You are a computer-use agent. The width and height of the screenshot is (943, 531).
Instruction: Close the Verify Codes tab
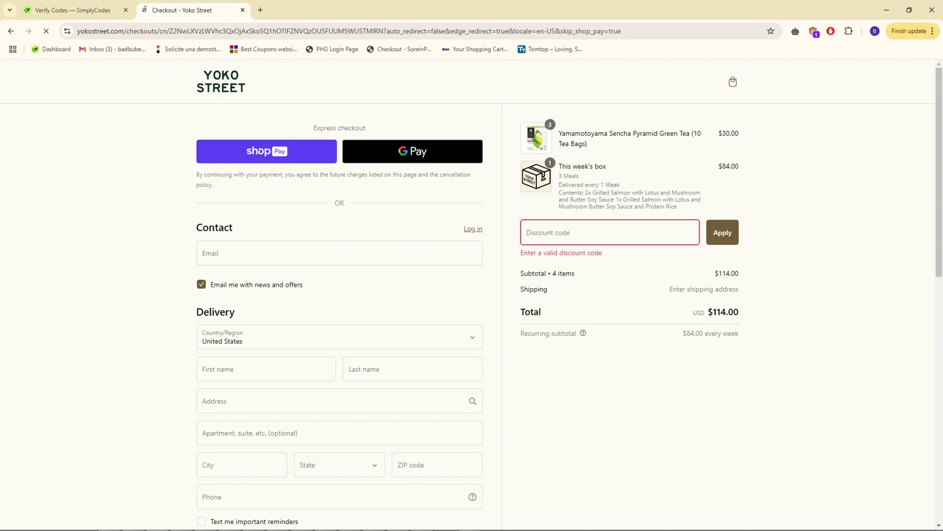click(126, 10)
